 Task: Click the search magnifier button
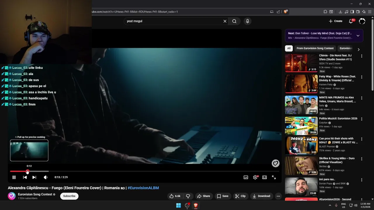point(234,21)
